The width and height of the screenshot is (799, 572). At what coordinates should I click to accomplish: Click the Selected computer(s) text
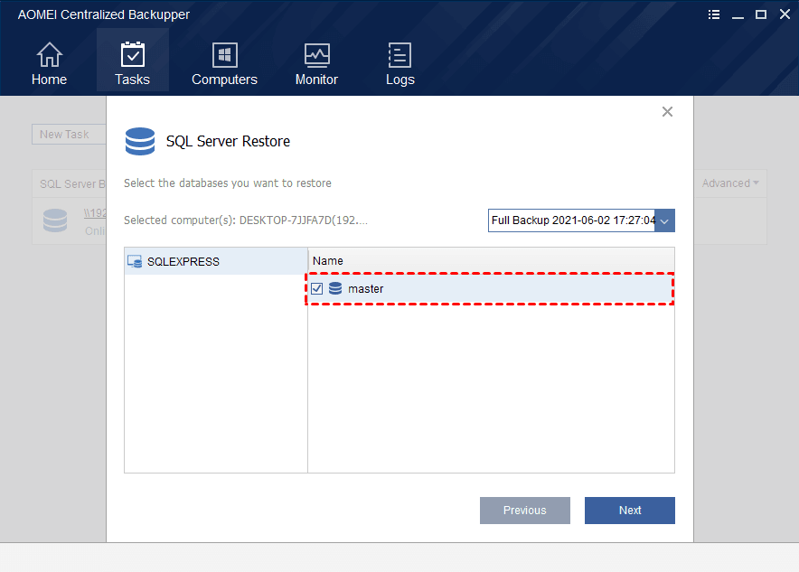click(246, 220)
